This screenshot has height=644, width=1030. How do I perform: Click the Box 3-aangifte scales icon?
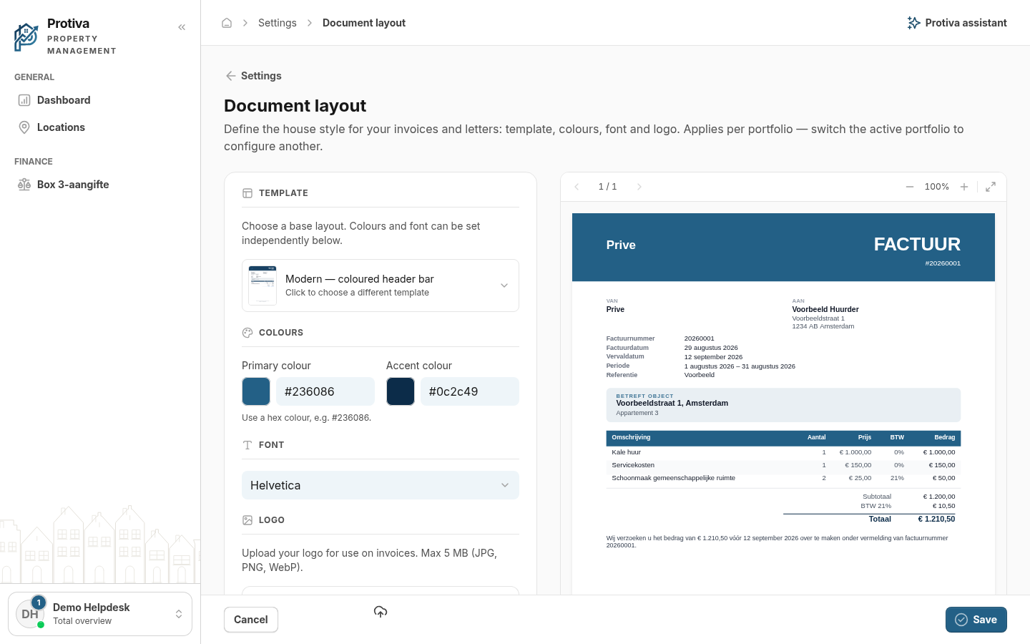click(24, 185)
